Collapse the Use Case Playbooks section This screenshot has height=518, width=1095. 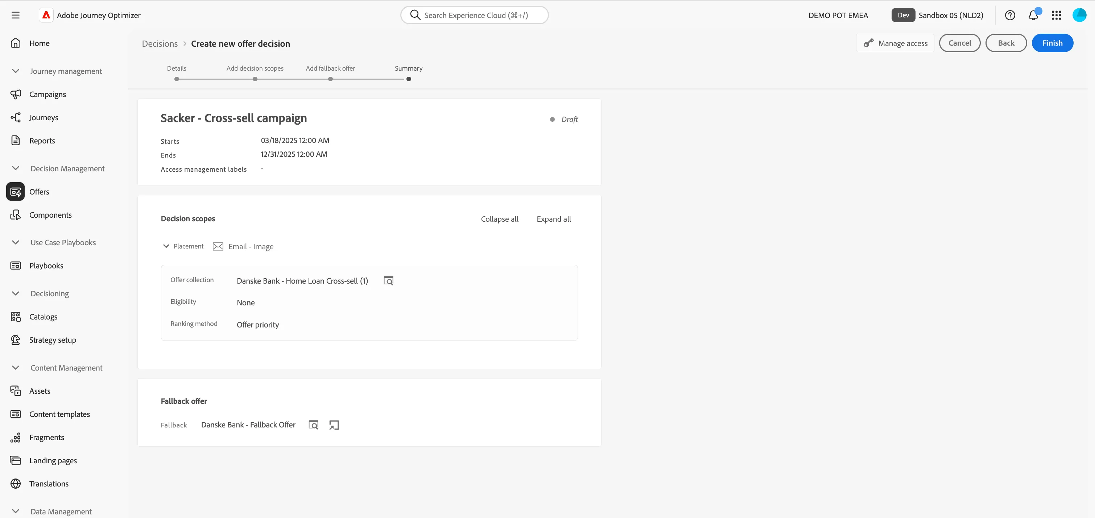point(16,242)
